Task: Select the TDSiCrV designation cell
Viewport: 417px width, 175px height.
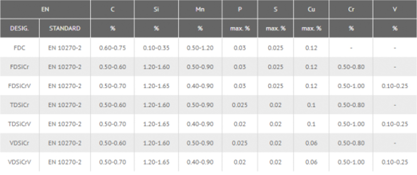Action: coord(19,124)
